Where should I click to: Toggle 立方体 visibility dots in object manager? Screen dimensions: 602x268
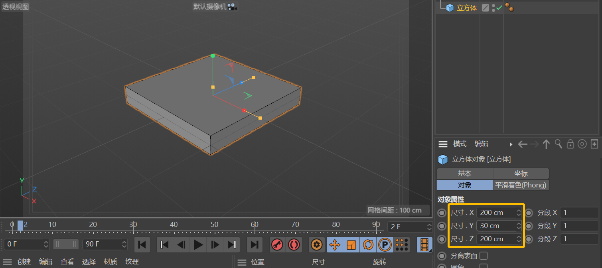pyautogui.click(x=493, y=8)
